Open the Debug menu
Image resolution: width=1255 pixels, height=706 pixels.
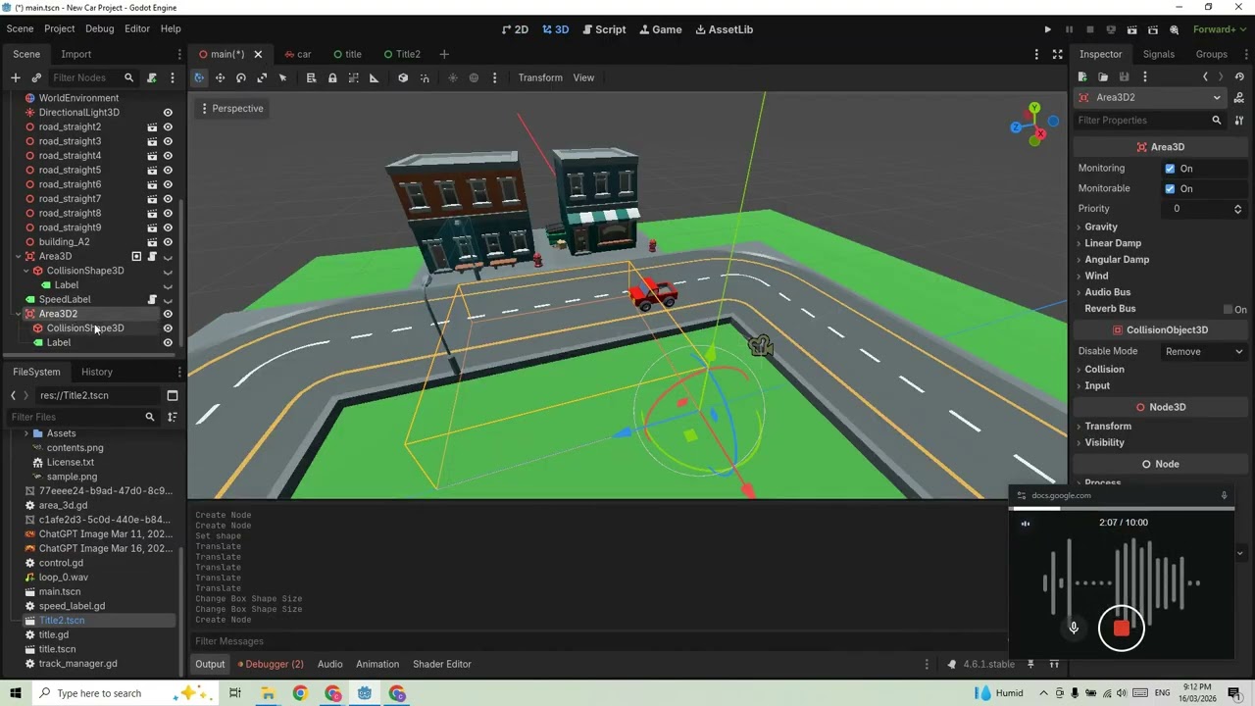[99, 29]
